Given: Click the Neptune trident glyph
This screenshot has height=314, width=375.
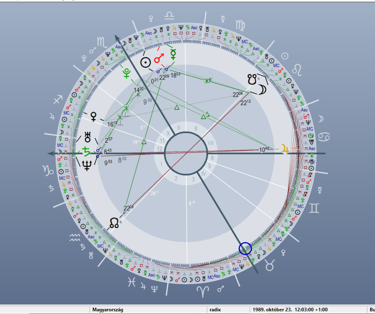Looking at the screenshot, I should (87, 165).
